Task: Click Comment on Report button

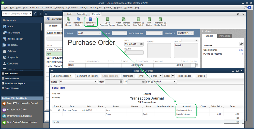Action: click(x=87, y=76)
